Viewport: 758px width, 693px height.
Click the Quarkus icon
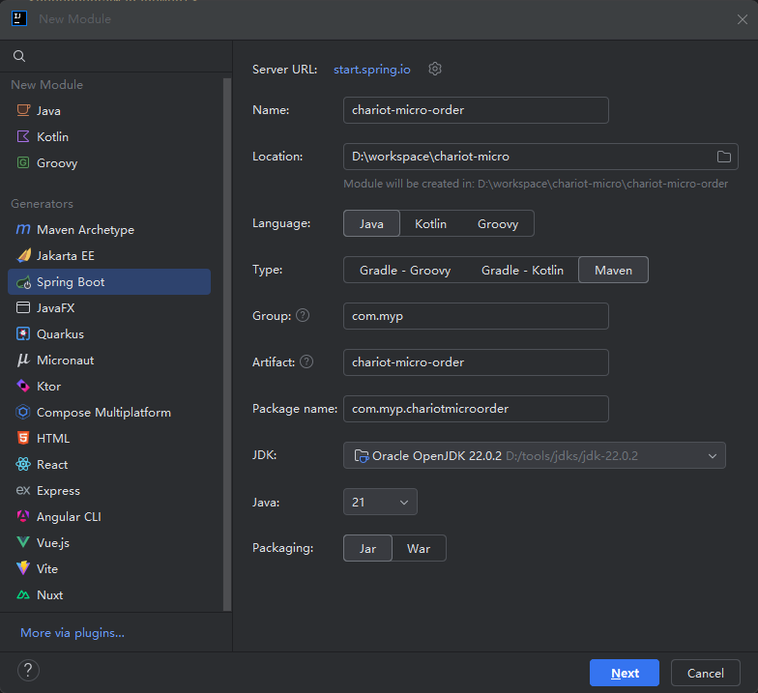click(x=23, y=333)
